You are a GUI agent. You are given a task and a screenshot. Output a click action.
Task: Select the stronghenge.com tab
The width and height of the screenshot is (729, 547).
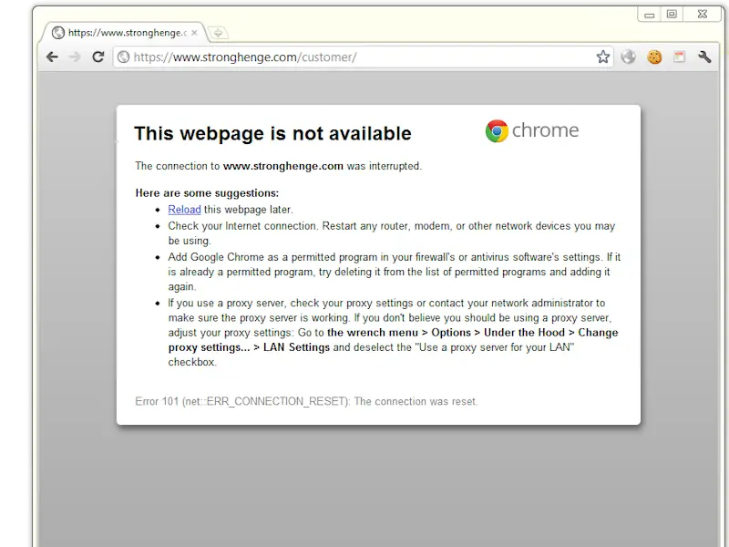[125, 33]
